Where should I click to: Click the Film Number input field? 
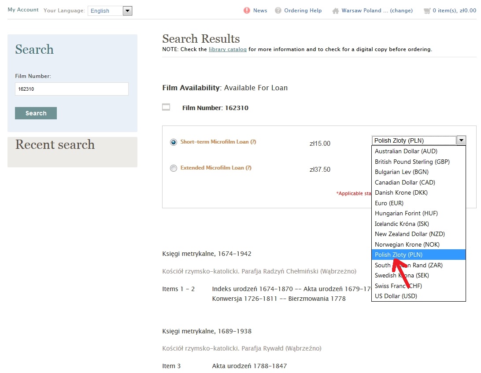pyautogui.click(x=72, y=89)
